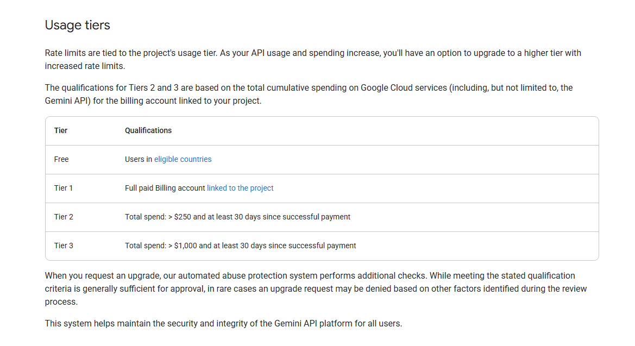This screenshot has height=346, width=635.
Task: Click the $250 spend amount
Action: (x=183, y=217)
